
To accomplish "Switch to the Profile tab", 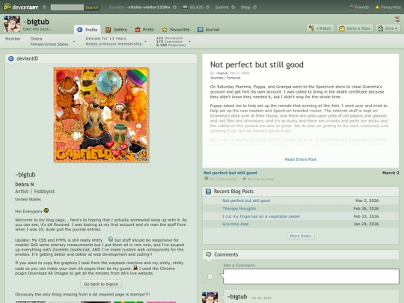I will pos(88,30).
